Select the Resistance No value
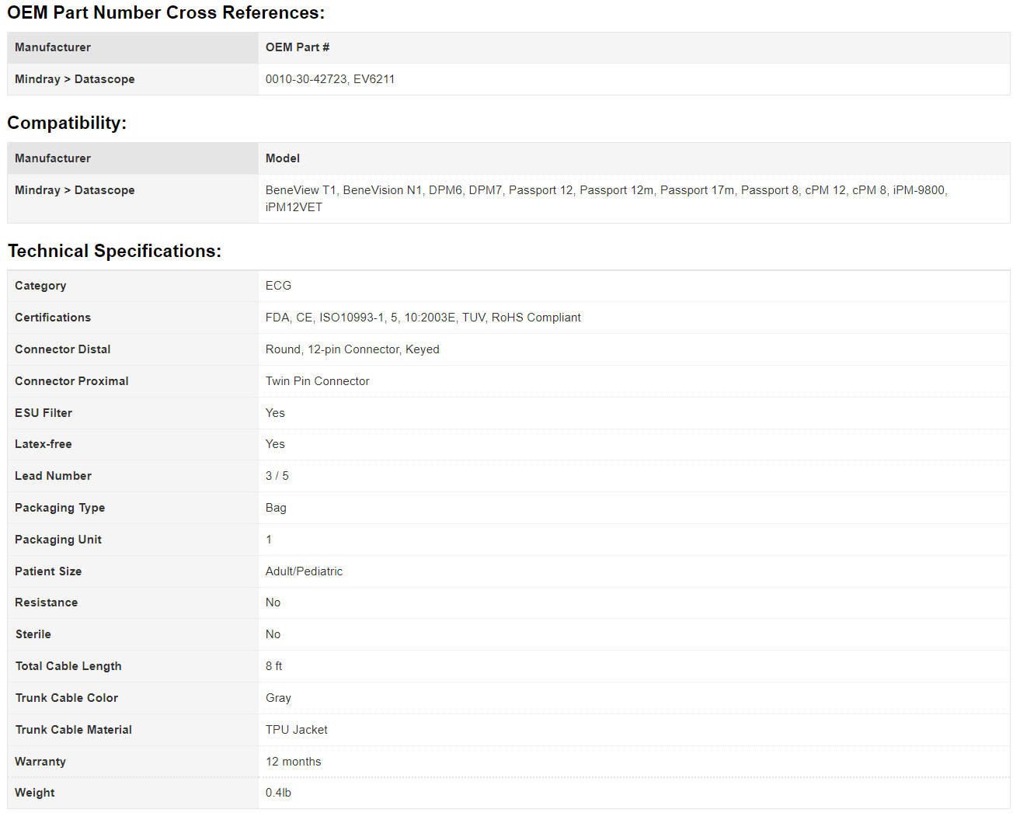This screenshot has height=816, width=1020. (x=273, y=602)
